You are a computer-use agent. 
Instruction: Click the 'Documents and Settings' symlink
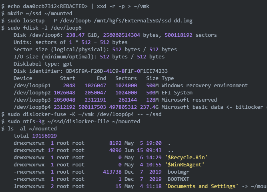(x=202, y=186)
